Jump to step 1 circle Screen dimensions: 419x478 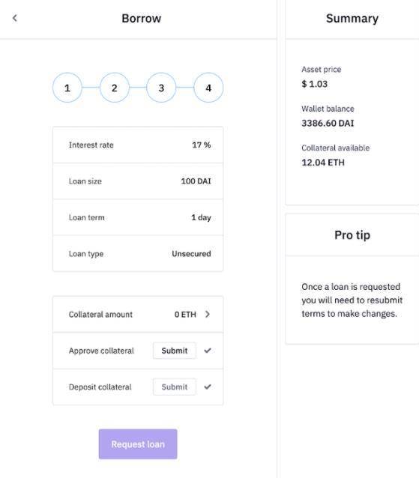pos(67,88)
